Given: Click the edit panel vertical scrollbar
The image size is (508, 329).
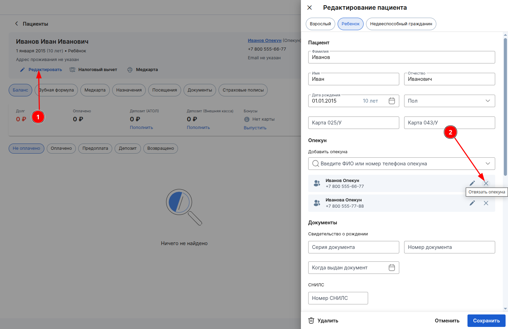Looking at the screenshot, I should click(x=505, y=107).
